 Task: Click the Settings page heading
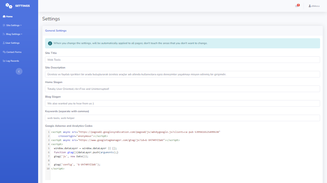click(51, 19)
